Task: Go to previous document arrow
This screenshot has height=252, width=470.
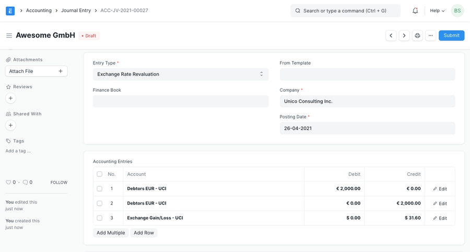Action: (x=391, y=35)
